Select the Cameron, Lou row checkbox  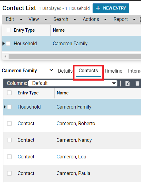pos(9,157)
